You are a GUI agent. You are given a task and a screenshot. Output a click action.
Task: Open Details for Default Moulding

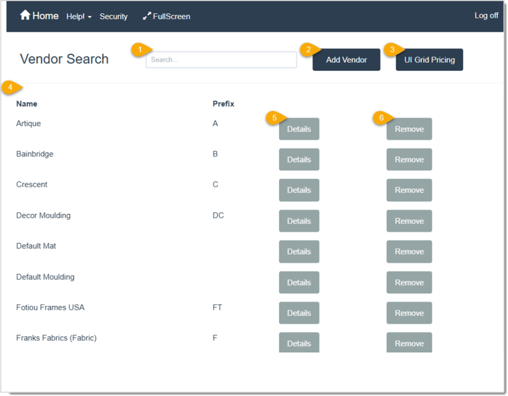[x=299, y=282]
